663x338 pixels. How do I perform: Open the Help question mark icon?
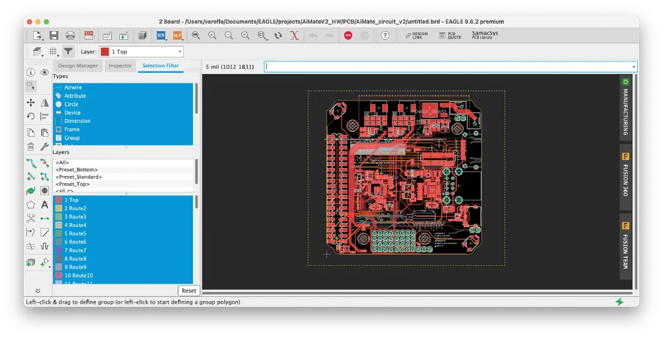click(385, 35)
